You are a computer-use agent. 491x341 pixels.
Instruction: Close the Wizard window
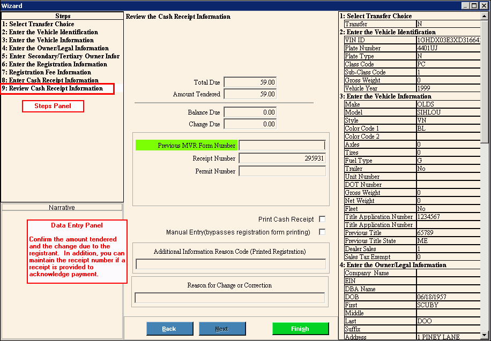pyautogui.click(x=483, y=6)
